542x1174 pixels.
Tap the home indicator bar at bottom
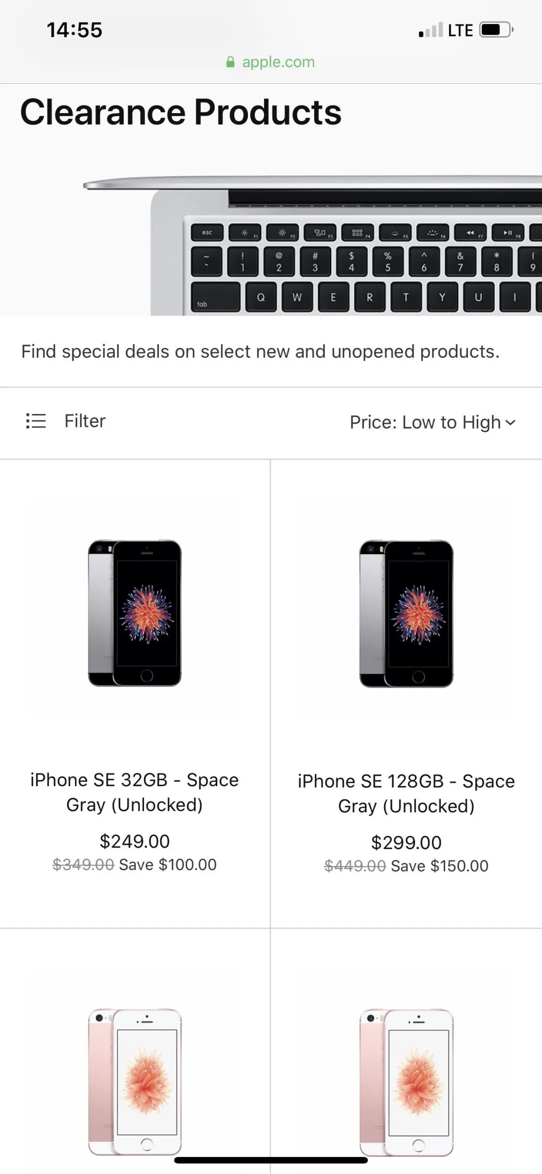tap(271, 1160)
